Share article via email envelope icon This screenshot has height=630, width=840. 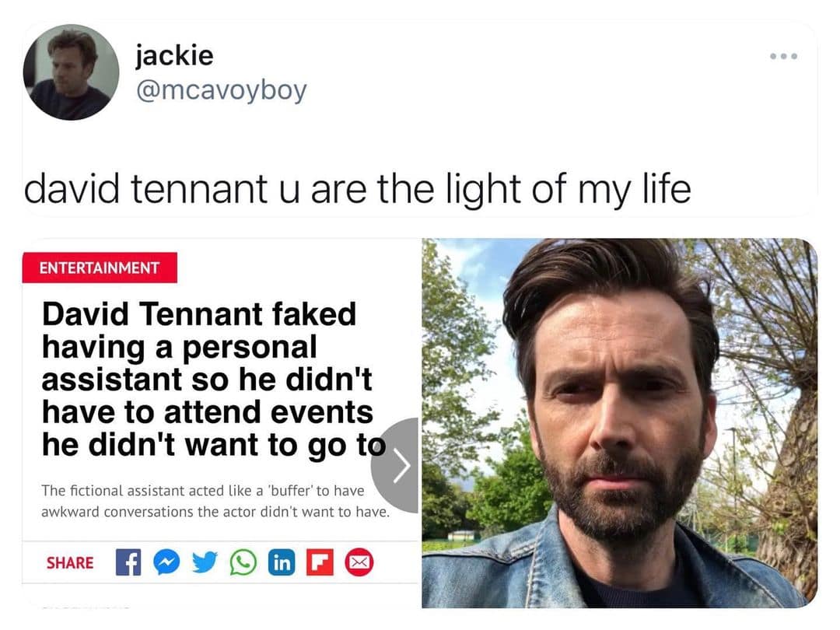click(x=359, y=562)
